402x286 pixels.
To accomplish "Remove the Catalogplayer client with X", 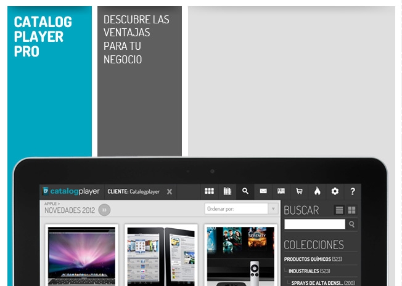I will [x=170, y=192].
